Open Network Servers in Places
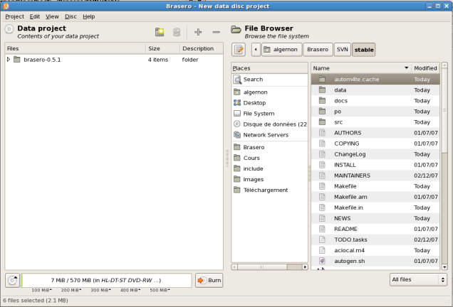453x307 pixels. [269, 135]
